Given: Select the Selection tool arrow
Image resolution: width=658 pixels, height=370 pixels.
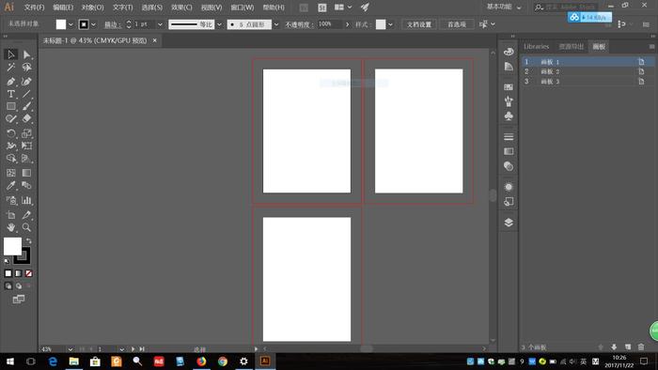Looking at the screenshot, I should [x=11, y=54].
